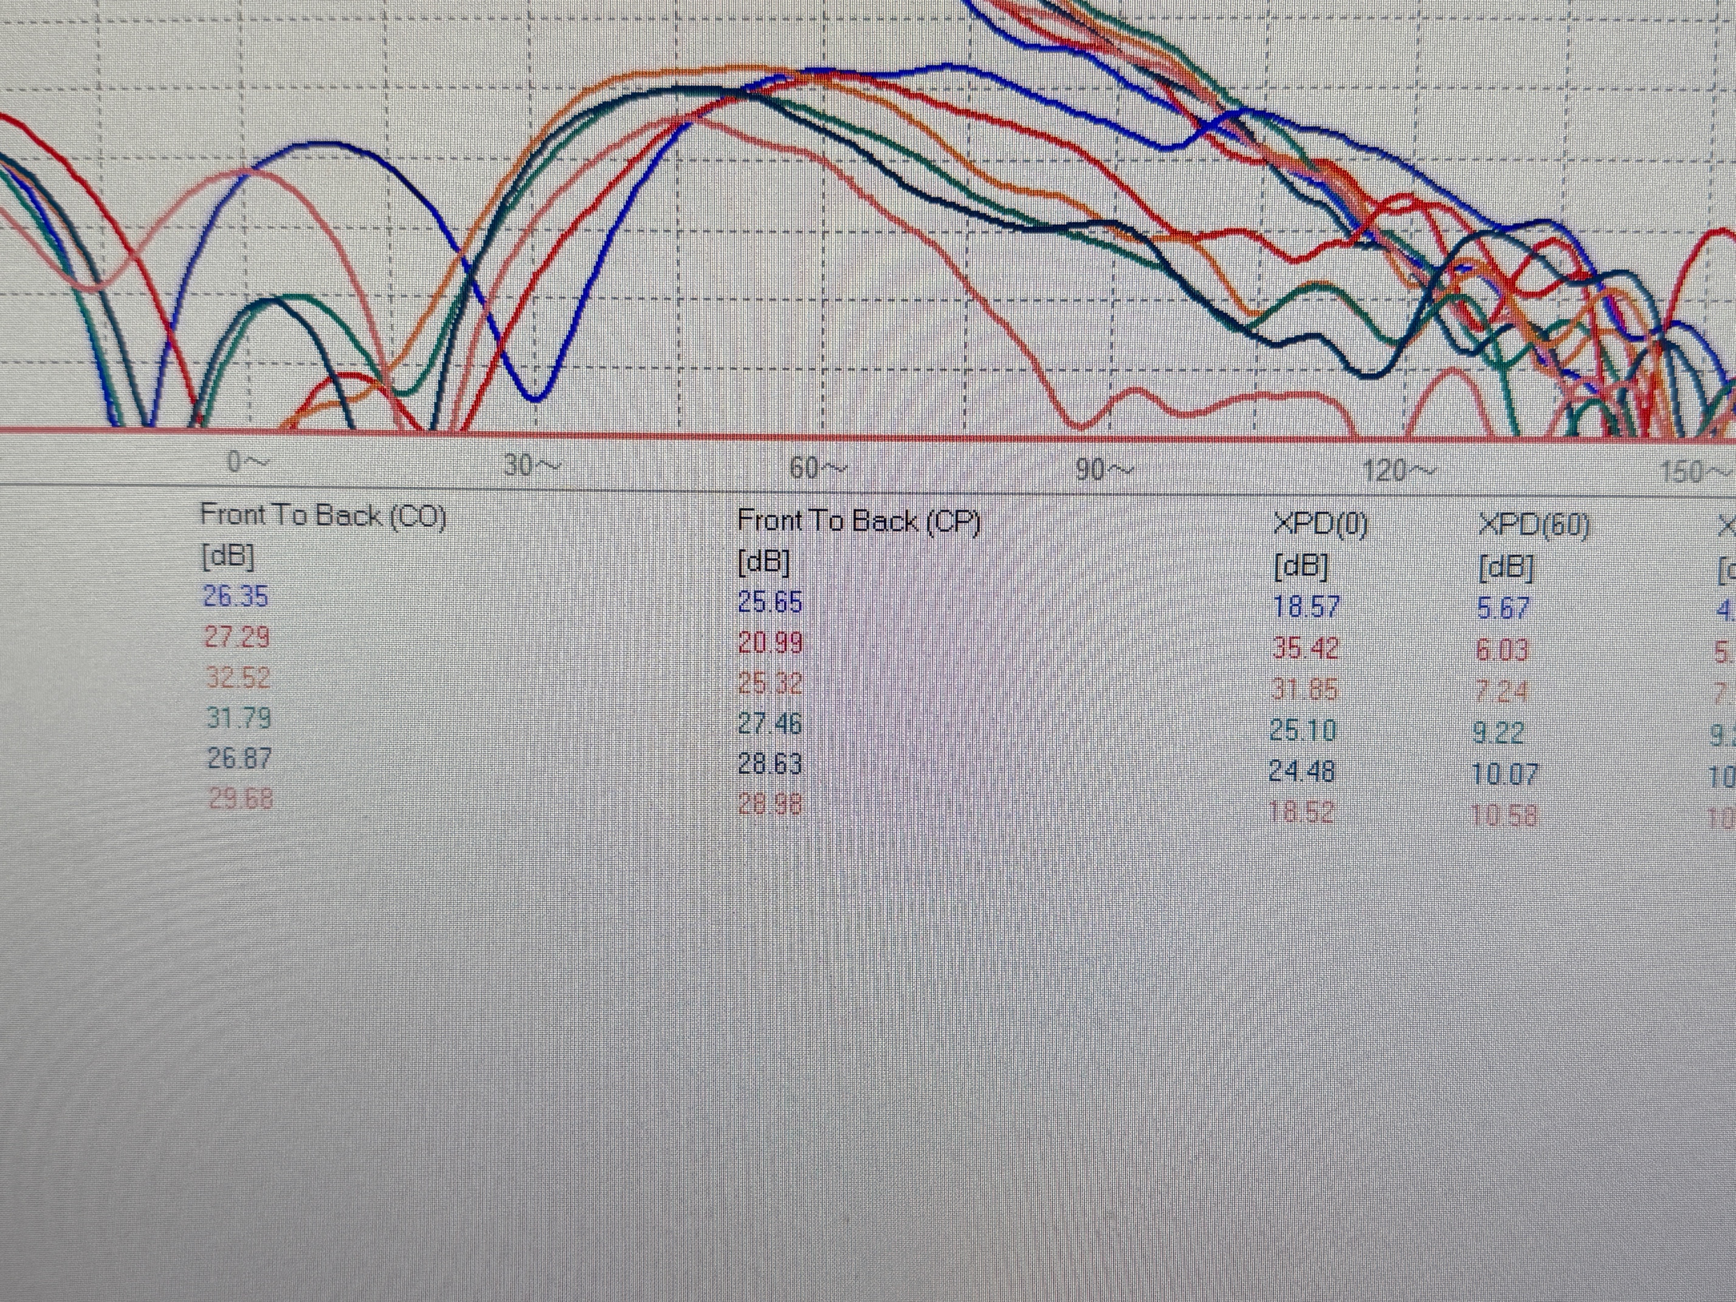
Task: Click the value 25.10
Action: (1303, 731)
